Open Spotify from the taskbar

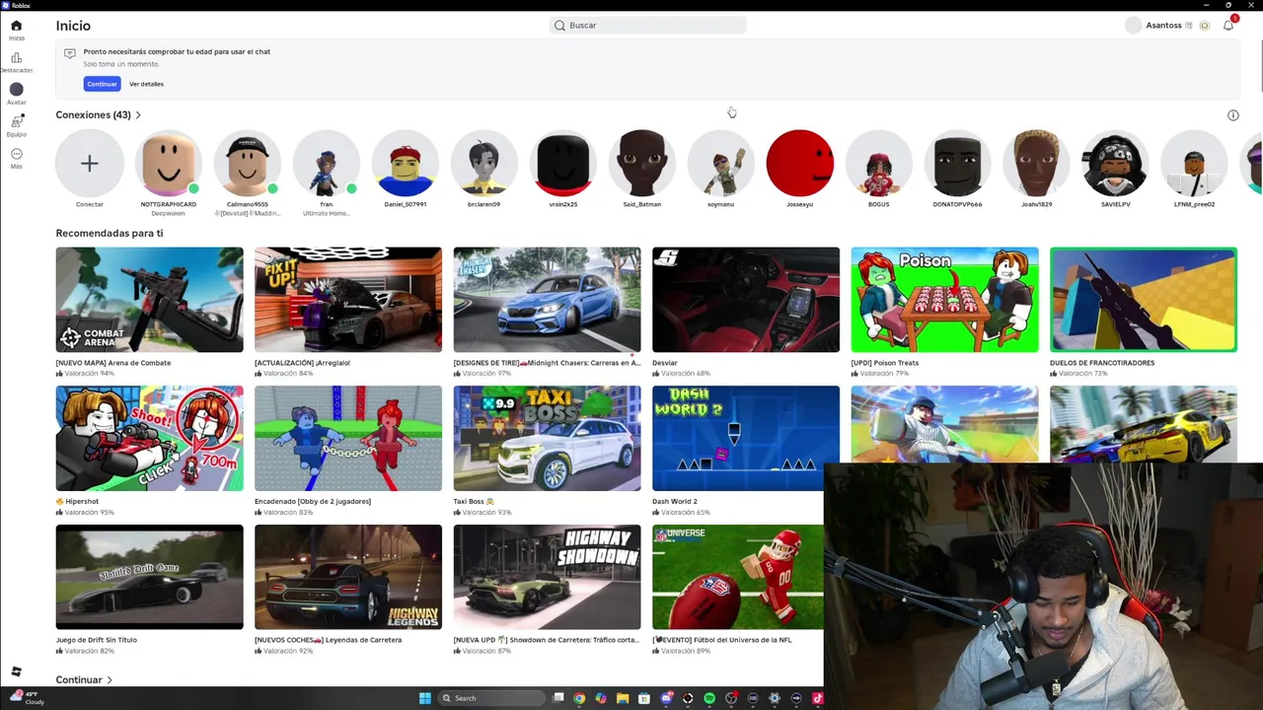tap(709, 698)
